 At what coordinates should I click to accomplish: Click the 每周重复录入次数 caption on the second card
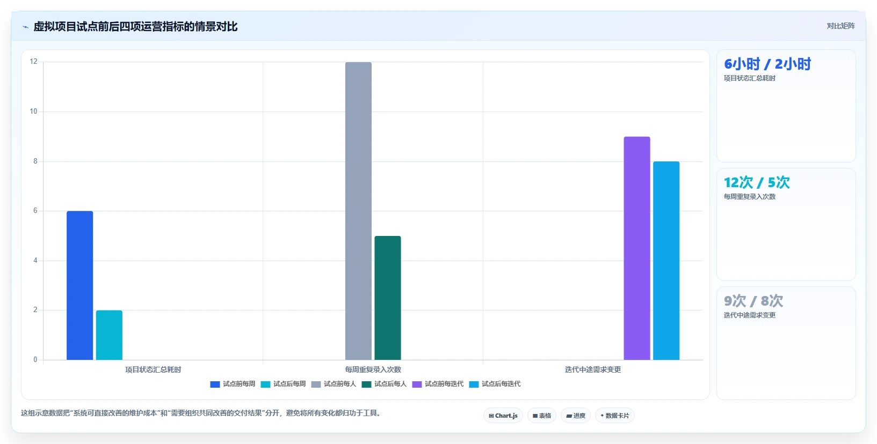pos(750,197)
